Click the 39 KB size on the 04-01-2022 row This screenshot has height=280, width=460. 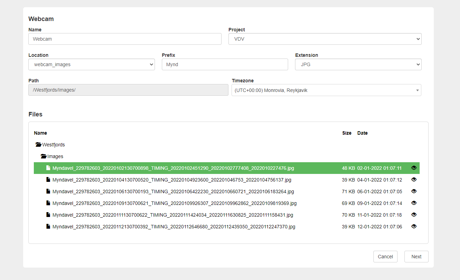pyautogui.click(x=348, y=180)
